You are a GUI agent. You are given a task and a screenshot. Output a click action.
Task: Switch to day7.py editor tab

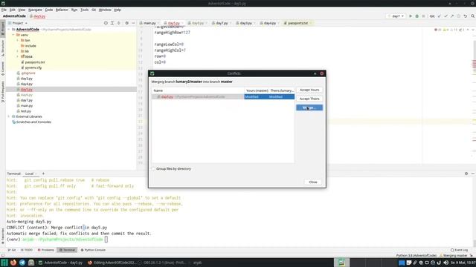pyautogui.click(x=222, y=23)
